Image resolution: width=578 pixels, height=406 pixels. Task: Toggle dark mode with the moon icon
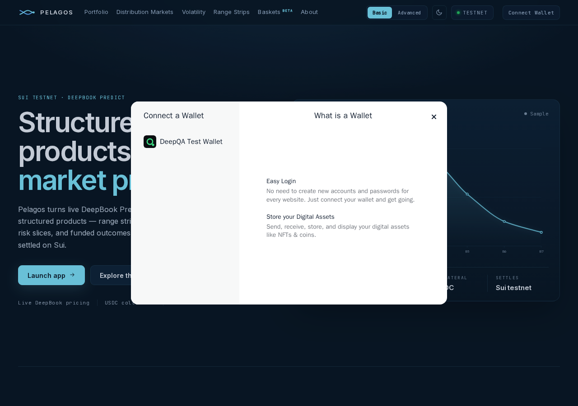coord(439,13)
